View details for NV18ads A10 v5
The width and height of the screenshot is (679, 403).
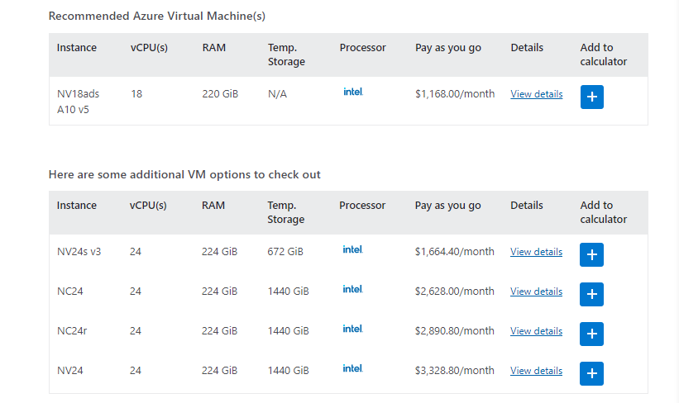point(537,94)
